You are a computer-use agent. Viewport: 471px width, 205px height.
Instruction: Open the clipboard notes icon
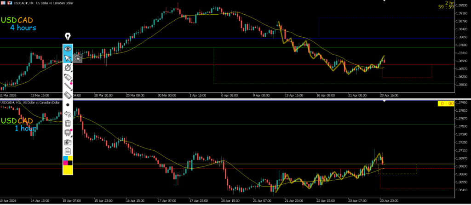[68, 151]
